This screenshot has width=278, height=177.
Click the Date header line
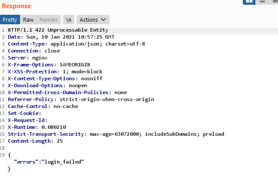[61, 37]
